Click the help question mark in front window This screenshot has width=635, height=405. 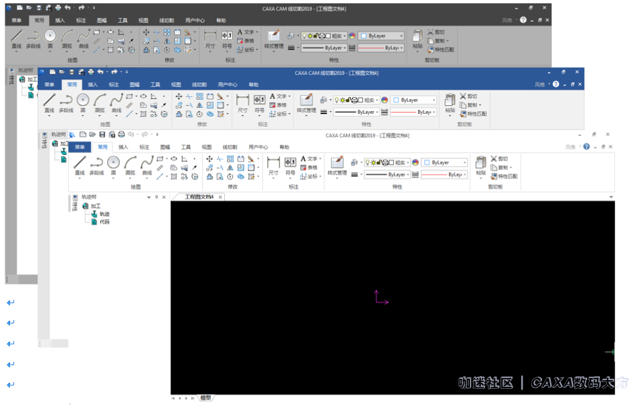tap(587, 147)
